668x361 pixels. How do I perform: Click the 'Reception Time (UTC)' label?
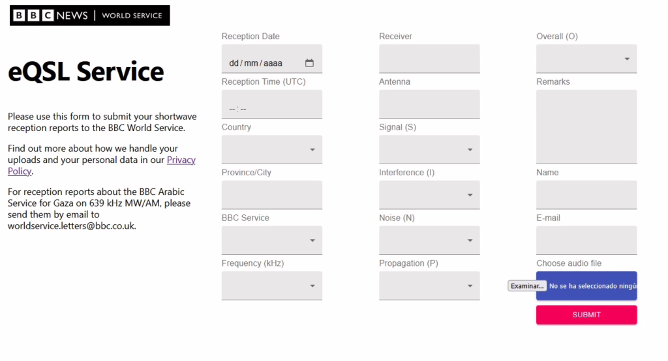pyautogui.click(x=264, y=81)
